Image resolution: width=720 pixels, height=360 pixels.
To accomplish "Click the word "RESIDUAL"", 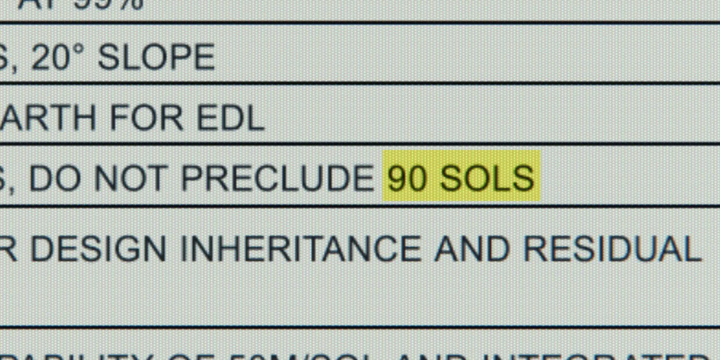I will 612,249.
